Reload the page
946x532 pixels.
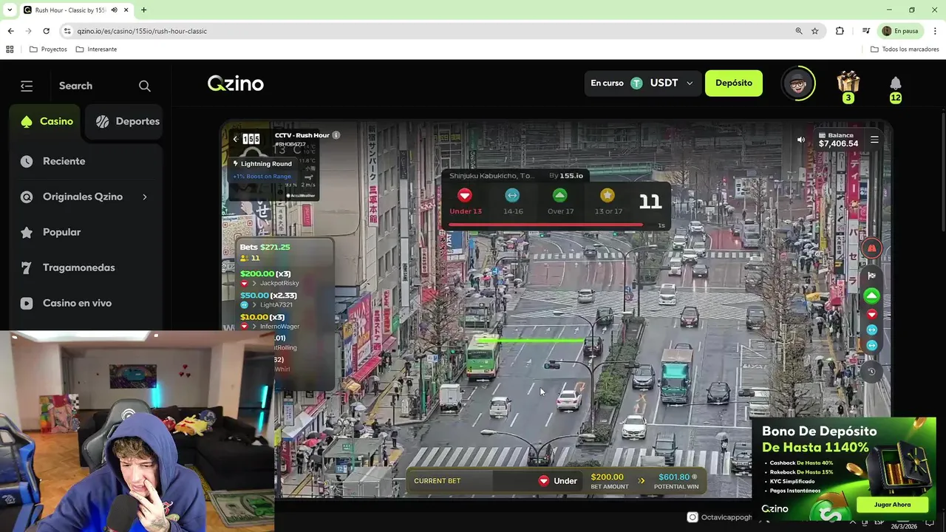pyautogui.click(x=46, y=31)
